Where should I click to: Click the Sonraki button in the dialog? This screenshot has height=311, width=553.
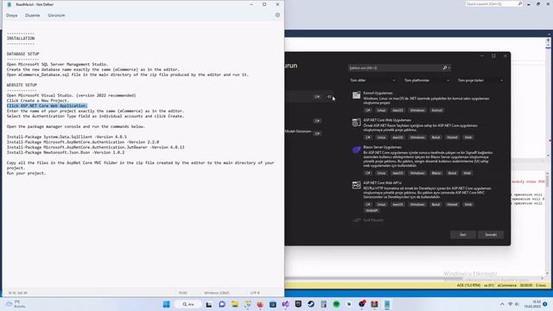click(x=491, y=234)
